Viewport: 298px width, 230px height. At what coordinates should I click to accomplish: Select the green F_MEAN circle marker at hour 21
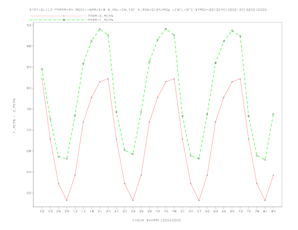100,29
